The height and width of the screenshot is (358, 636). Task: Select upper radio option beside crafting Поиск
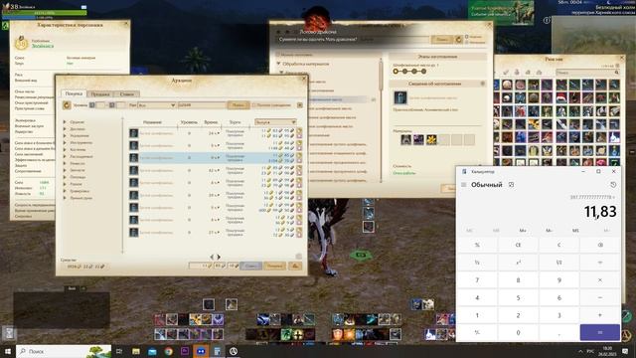point(467,37)
